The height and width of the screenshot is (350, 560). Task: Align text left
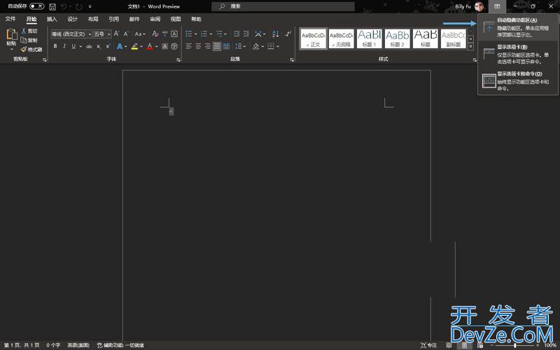[189, 46]
